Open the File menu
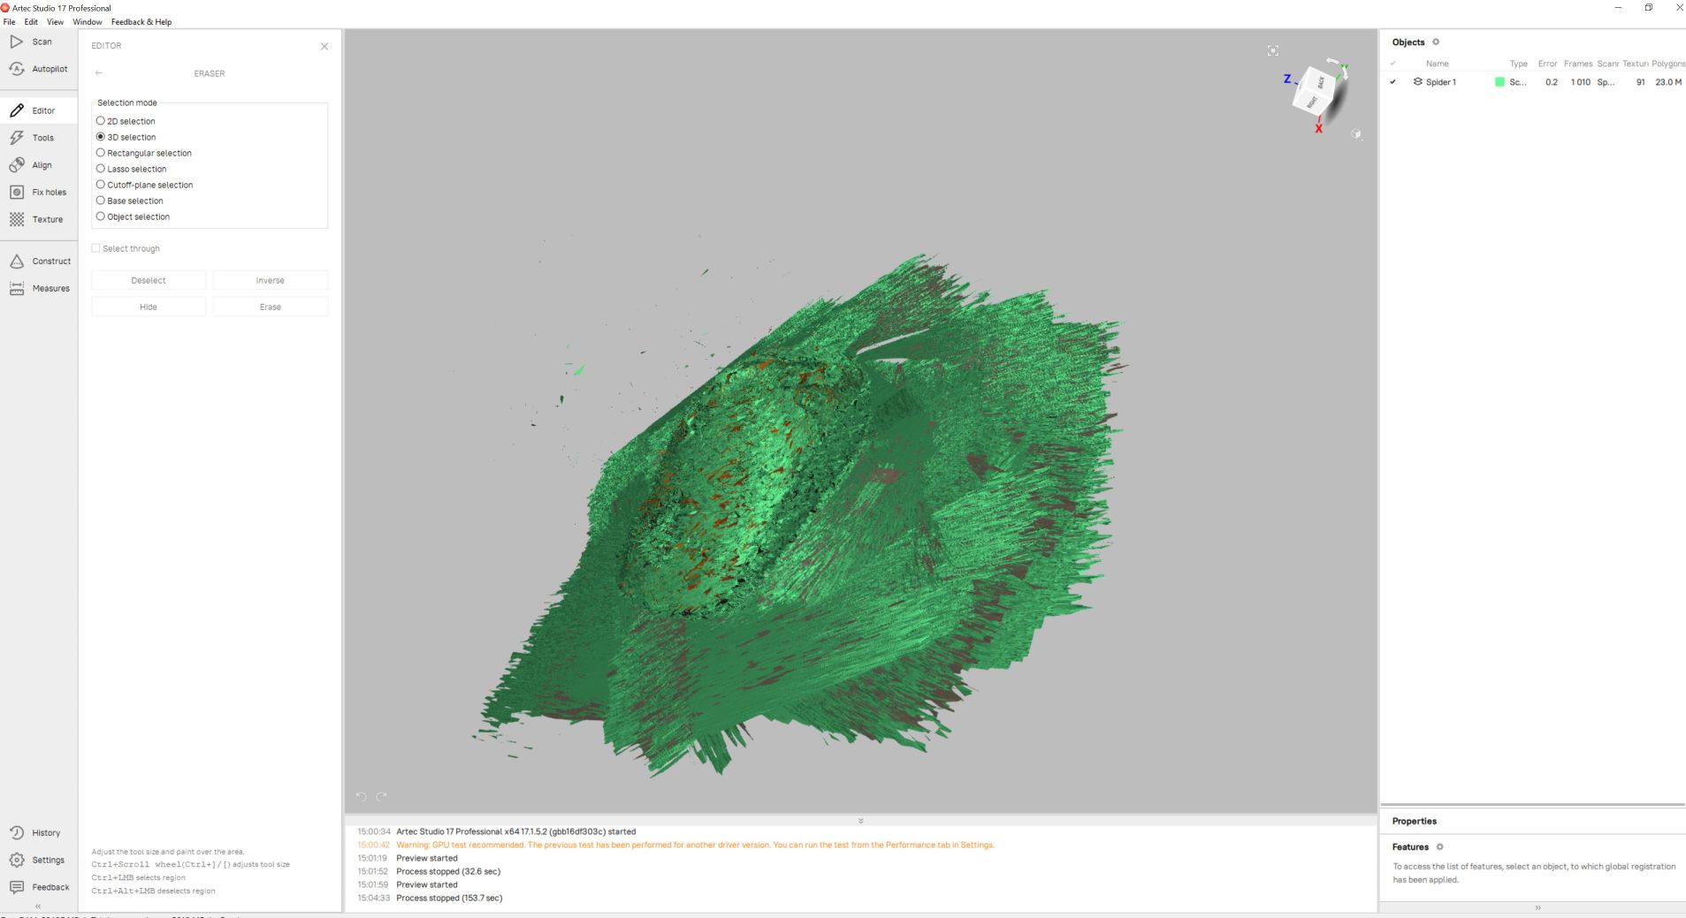 point(10,22)
